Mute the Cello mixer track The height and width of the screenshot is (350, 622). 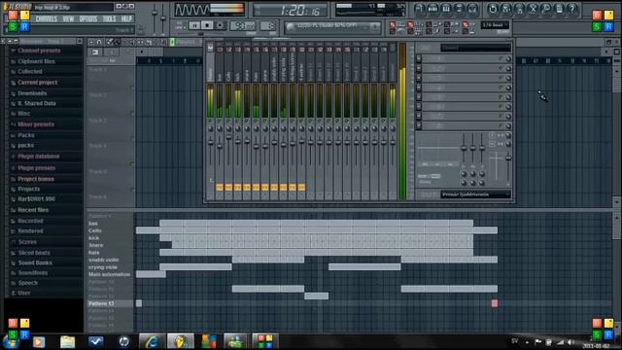pos(228,121)
